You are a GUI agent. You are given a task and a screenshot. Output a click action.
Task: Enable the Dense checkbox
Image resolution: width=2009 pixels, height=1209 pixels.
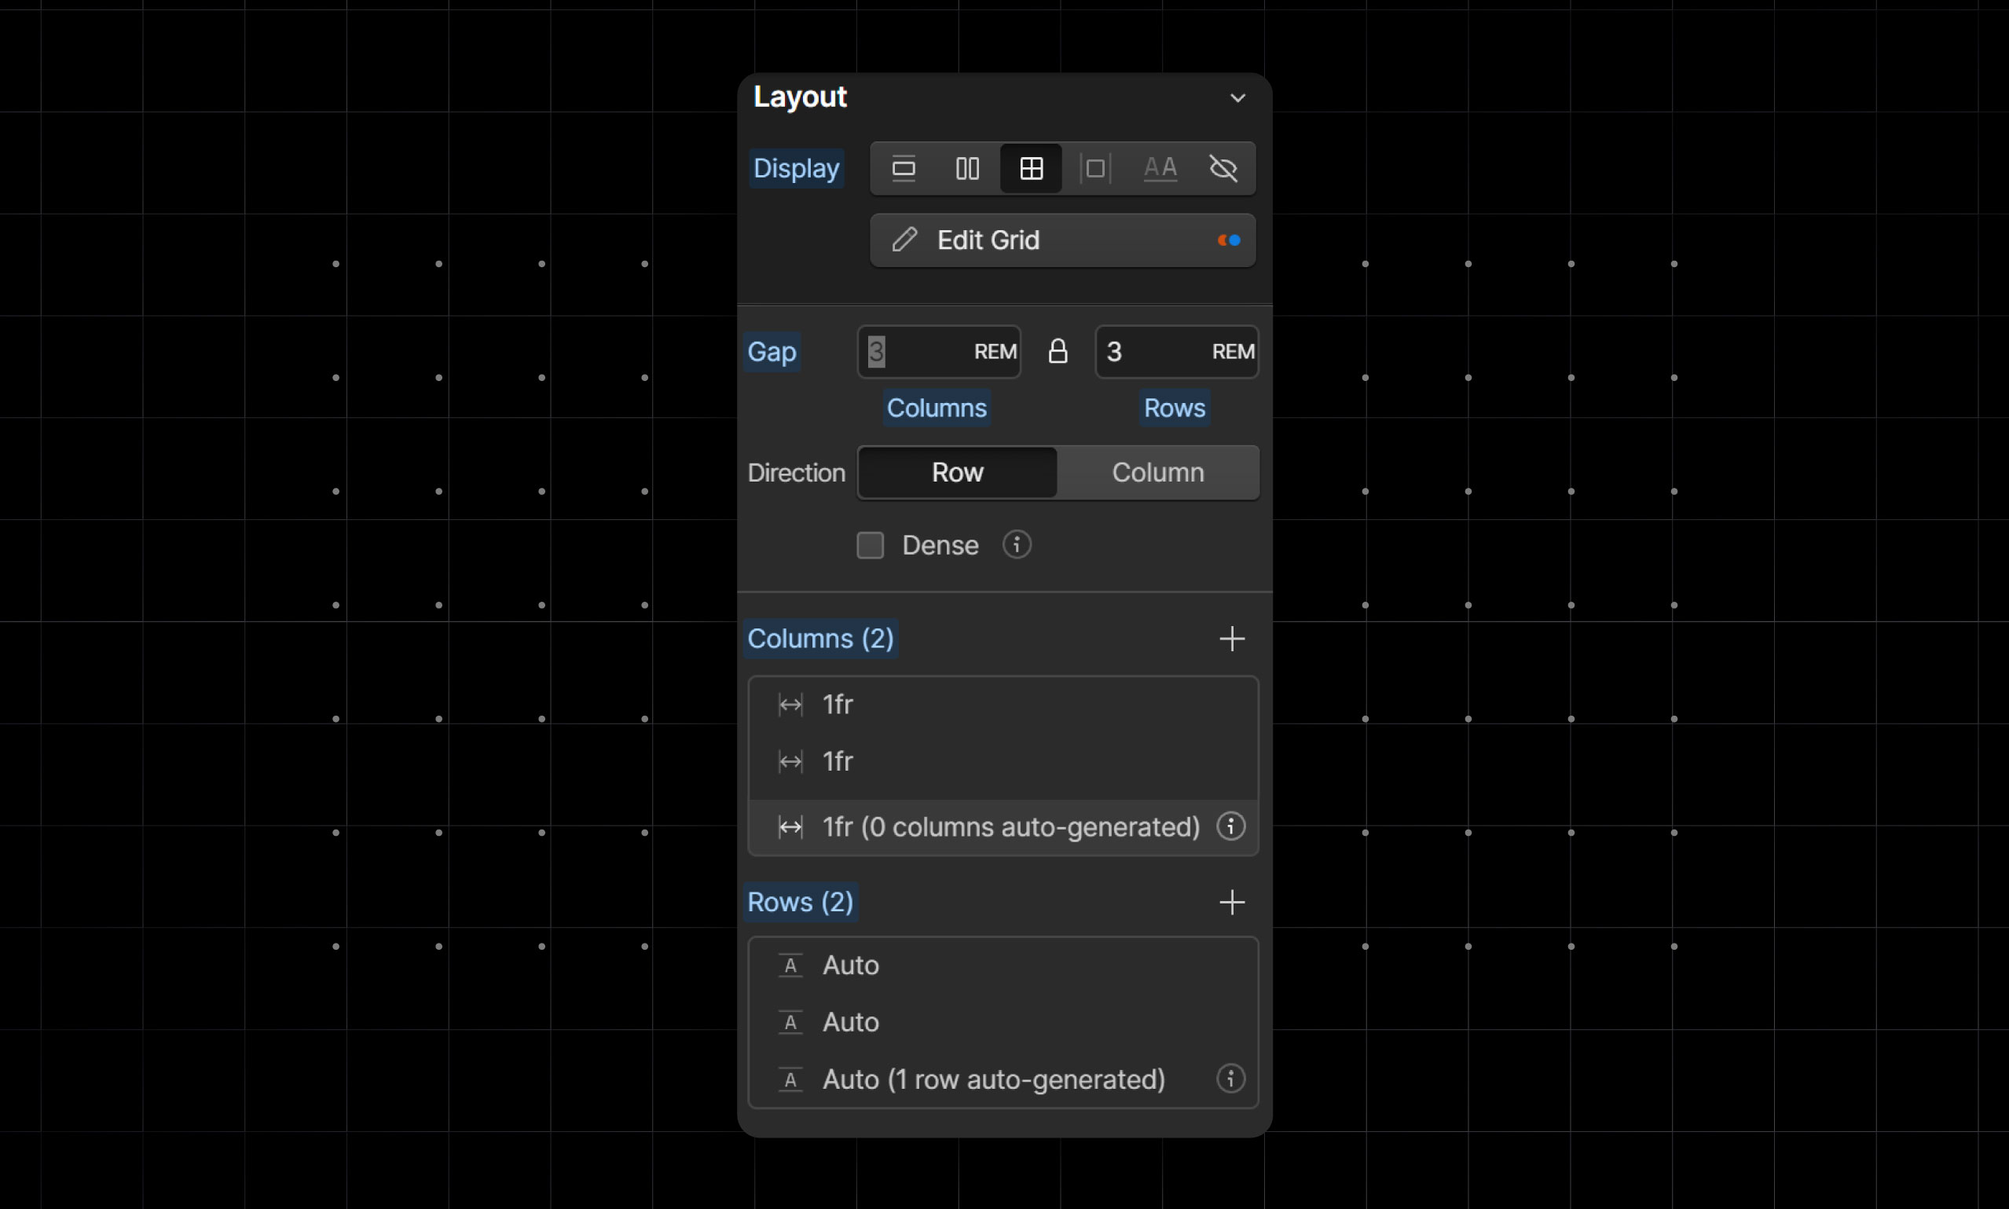point(870,545)
